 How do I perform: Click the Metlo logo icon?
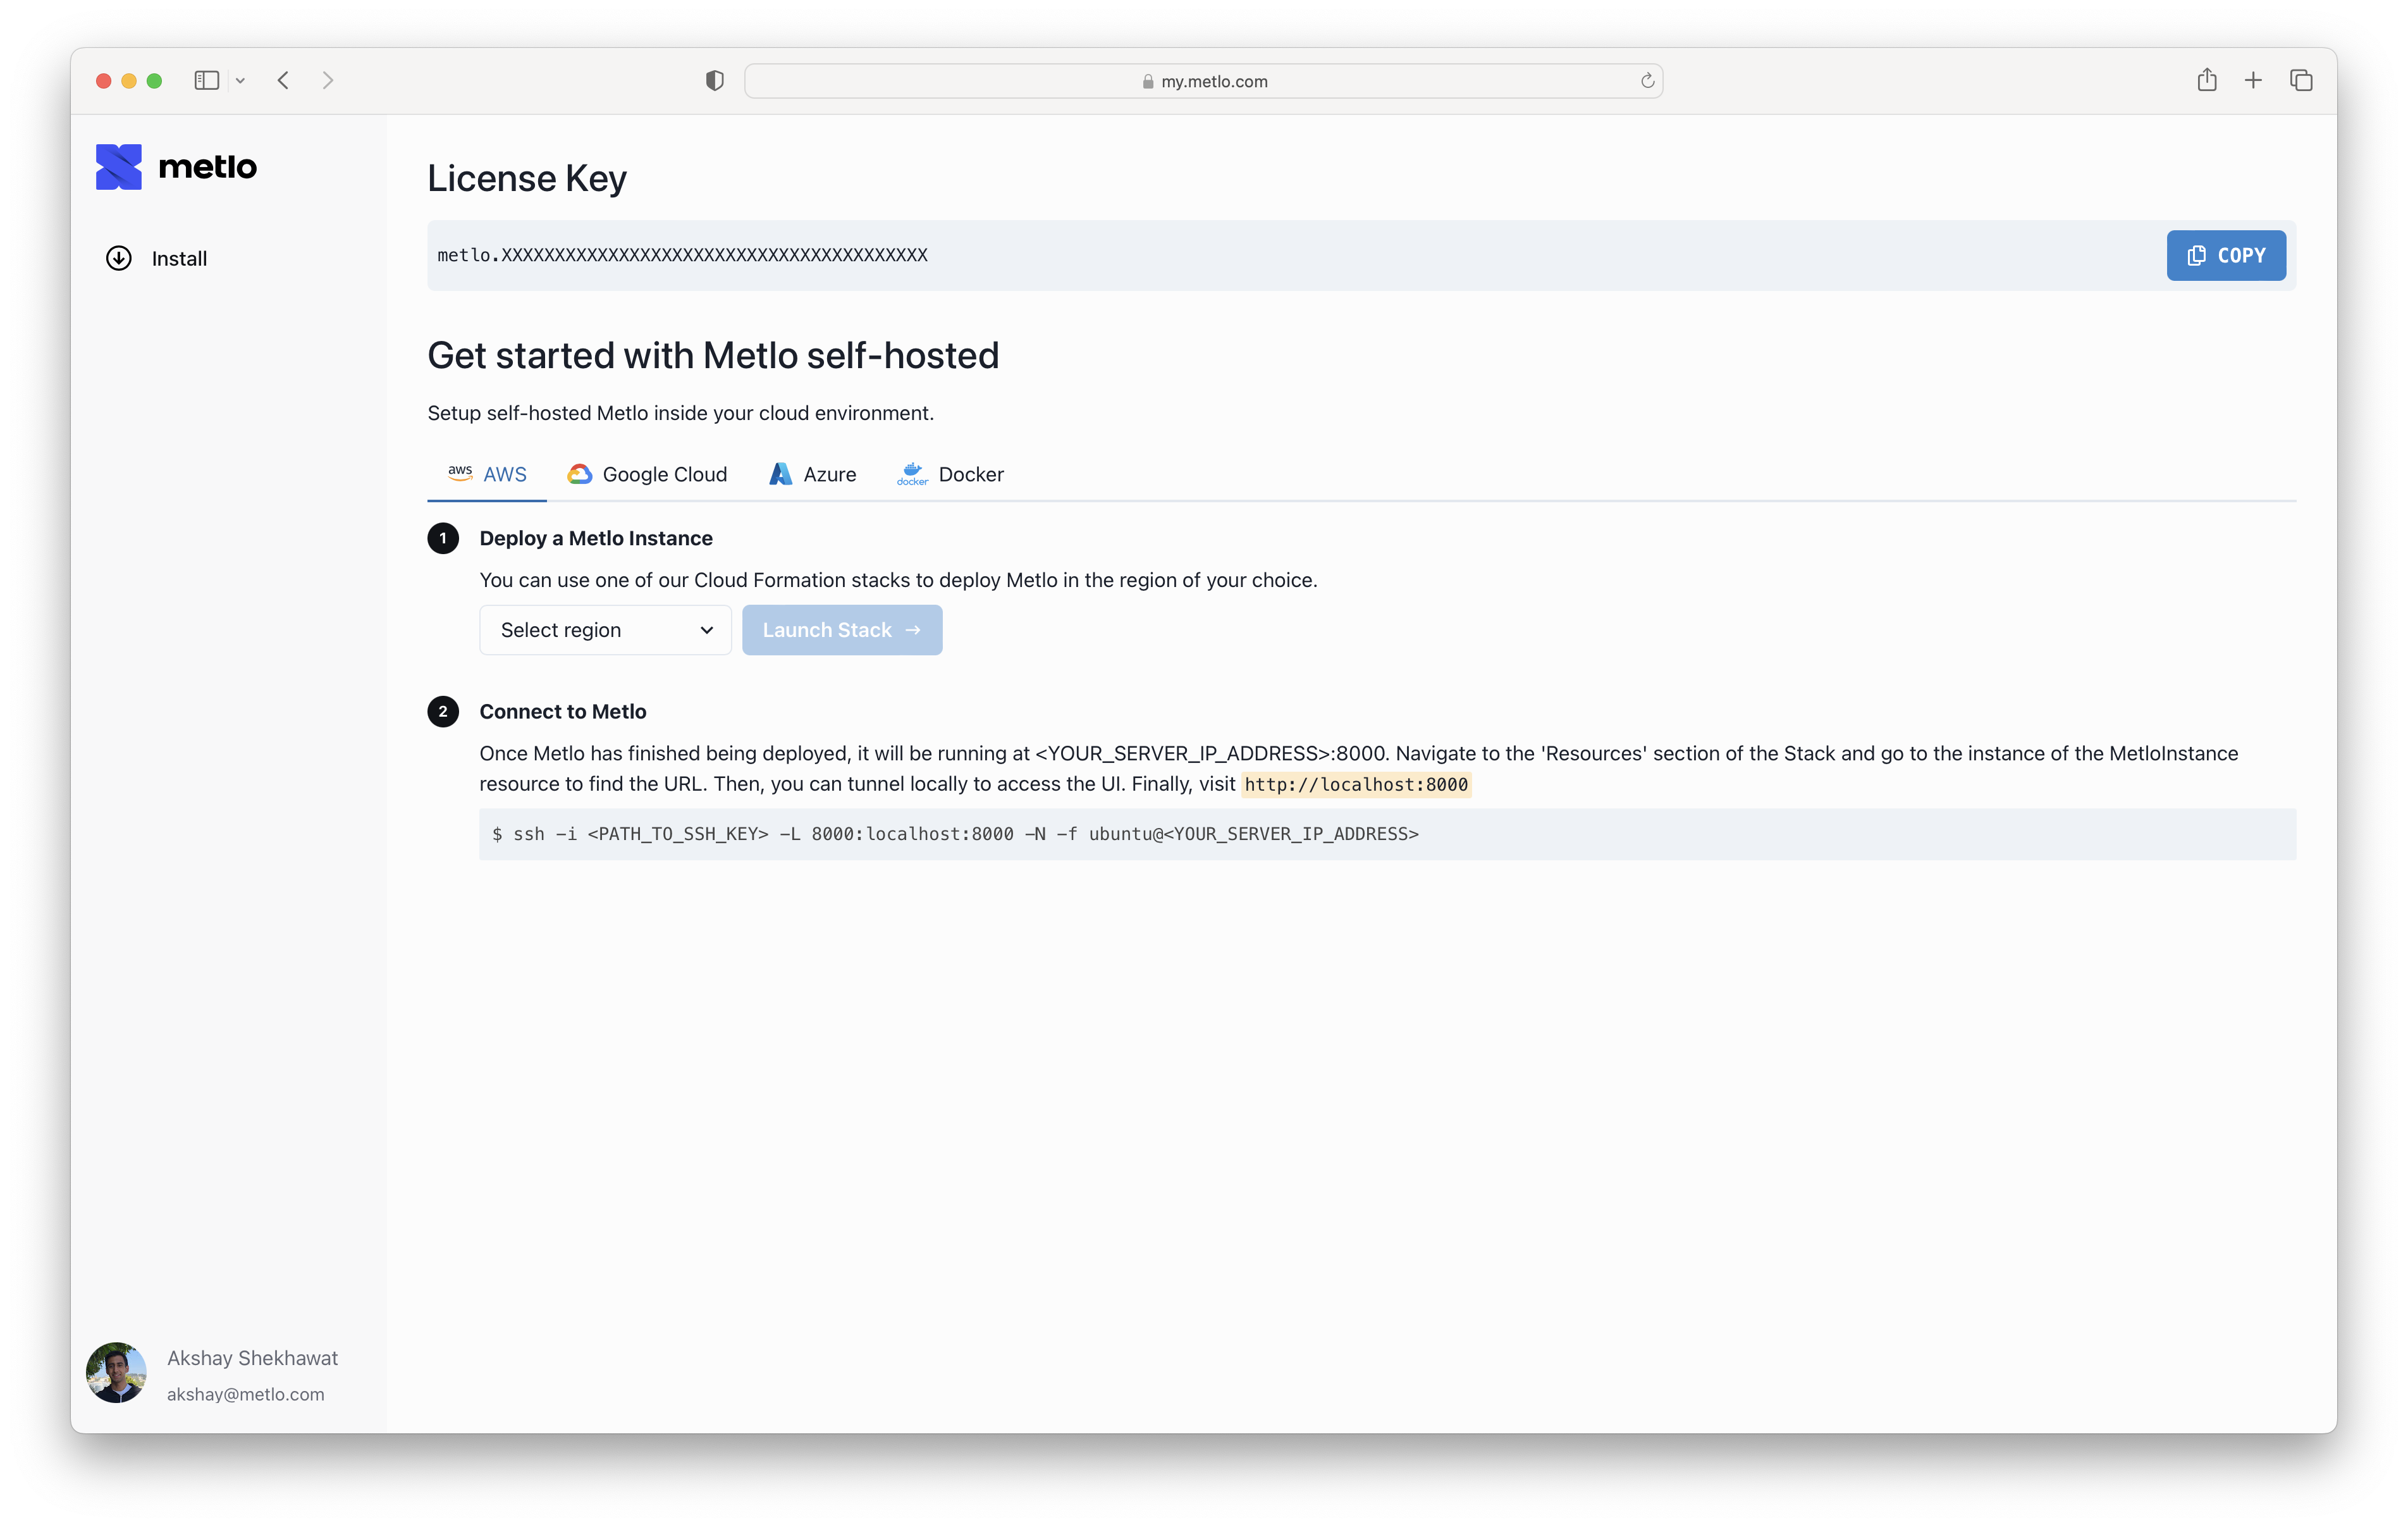coord(119,167)
